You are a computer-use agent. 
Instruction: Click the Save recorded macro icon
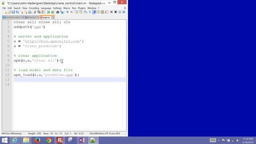click(x=124, y=12)
